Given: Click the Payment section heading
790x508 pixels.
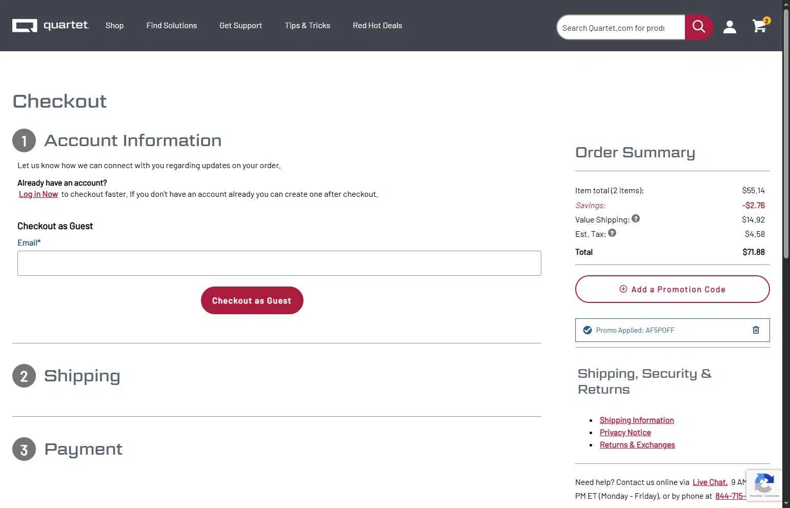Looking at the screenshot, I should [83, 449].
